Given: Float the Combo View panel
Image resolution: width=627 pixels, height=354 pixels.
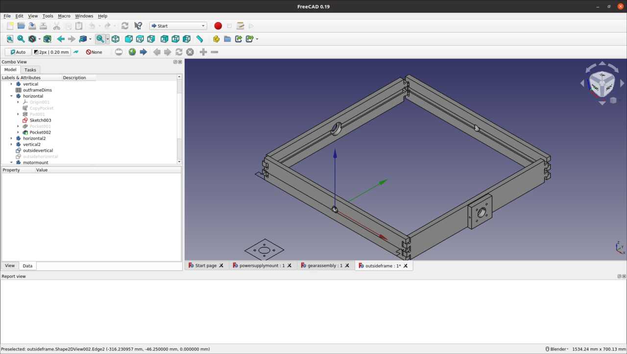Looking at the screenshot, I should point(175,62).
